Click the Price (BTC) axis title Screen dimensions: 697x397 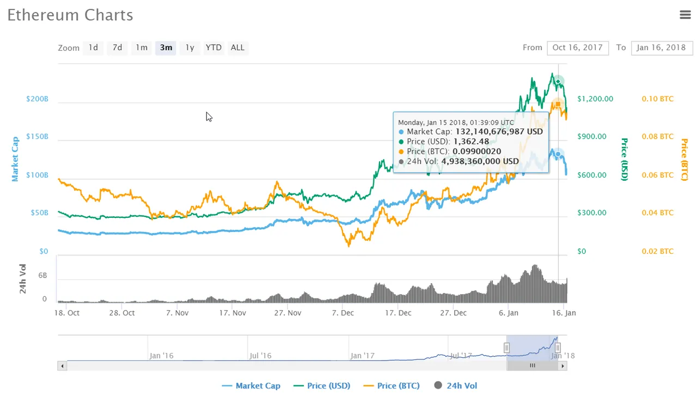pyautogui.click(x=684, y=160)
